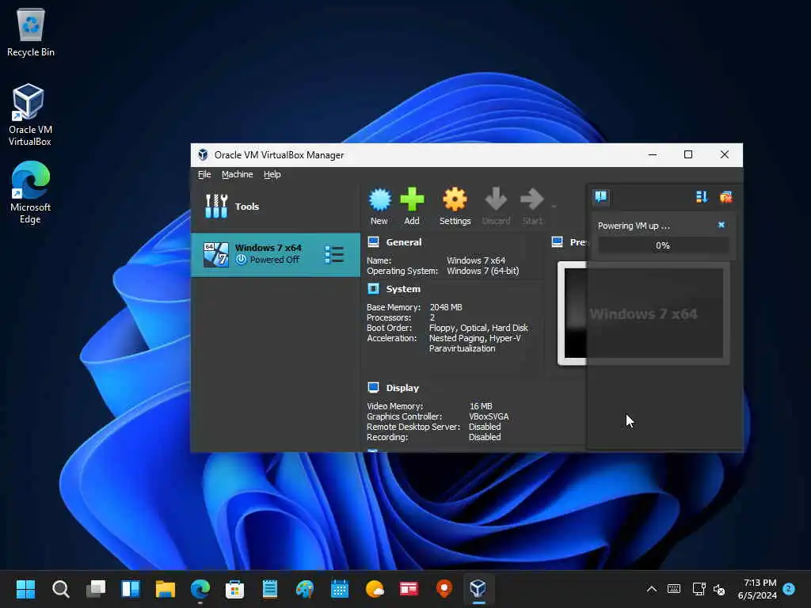Click the Display section header
811x608 pixels.
(402, 388)
